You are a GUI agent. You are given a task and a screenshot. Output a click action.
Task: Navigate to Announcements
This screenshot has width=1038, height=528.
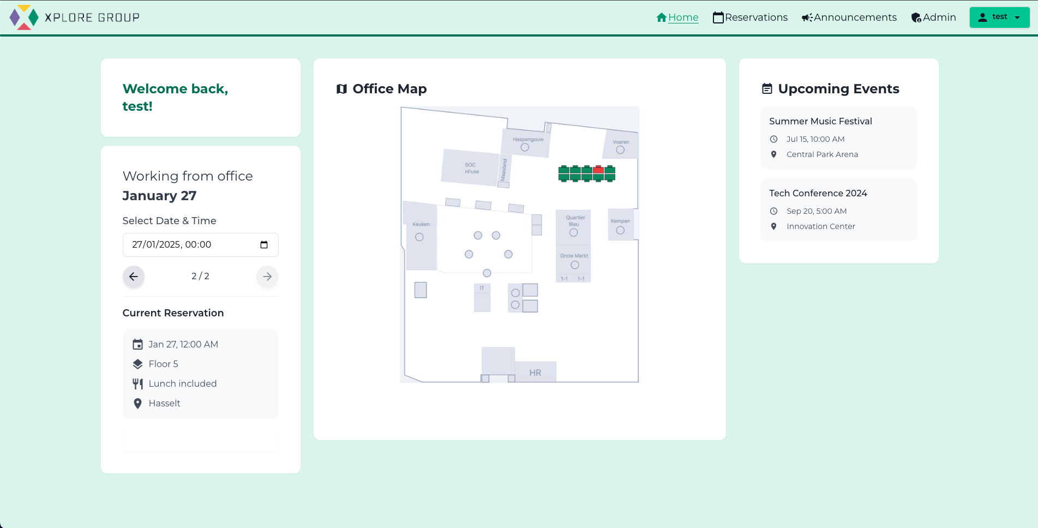(x=849, y=17)
